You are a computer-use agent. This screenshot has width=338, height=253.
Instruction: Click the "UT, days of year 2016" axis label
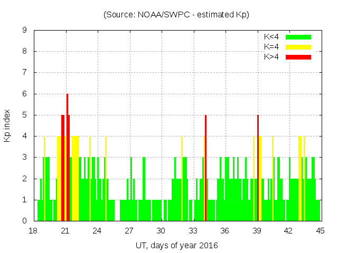click(x=176, y=245)
